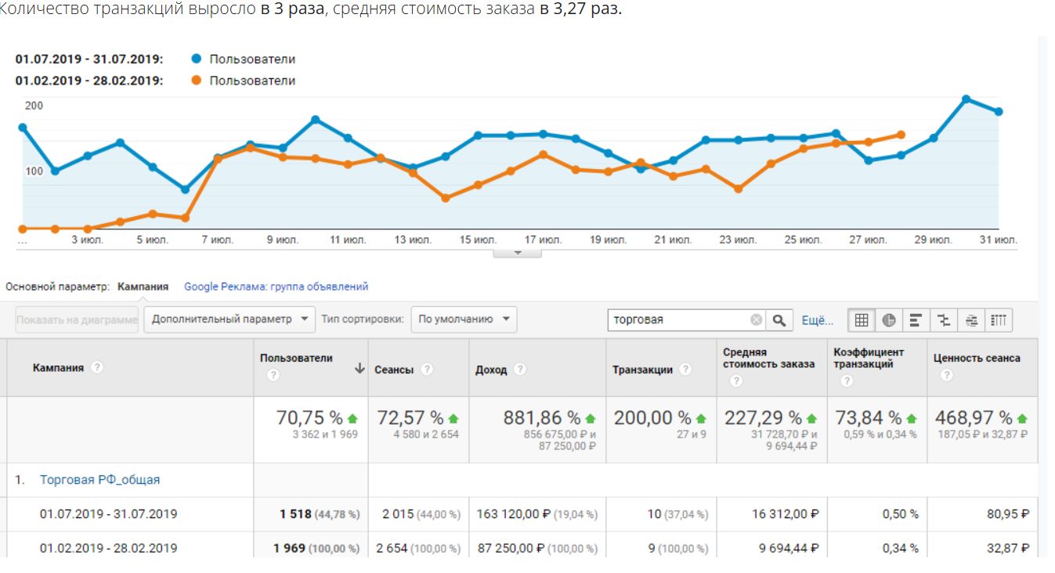Viewport: 1055px width, 573px height.
Task: Click the blue Пользователи legend dot
Action: (x=196, y=59)
